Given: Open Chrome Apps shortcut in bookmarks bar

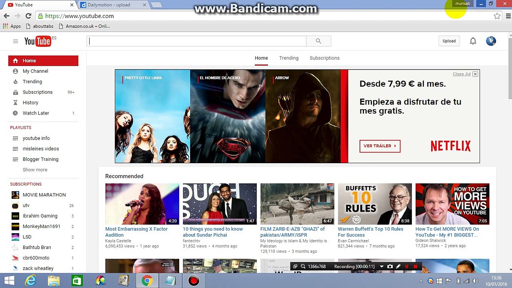Looking at the screenshot, I should [x=12, y=26].
